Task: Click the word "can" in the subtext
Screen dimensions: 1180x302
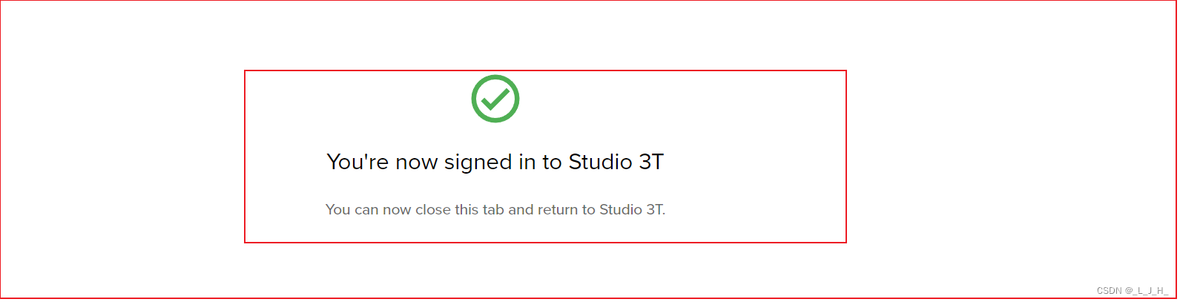Action: coord(366,210)
